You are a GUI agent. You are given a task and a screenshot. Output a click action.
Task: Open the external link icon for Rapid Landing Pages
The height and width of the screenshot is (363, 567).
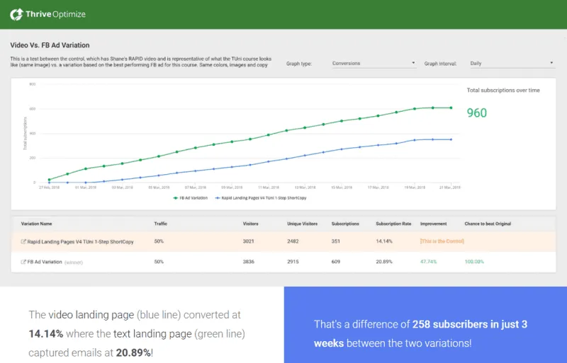click(x=23, y=241)
